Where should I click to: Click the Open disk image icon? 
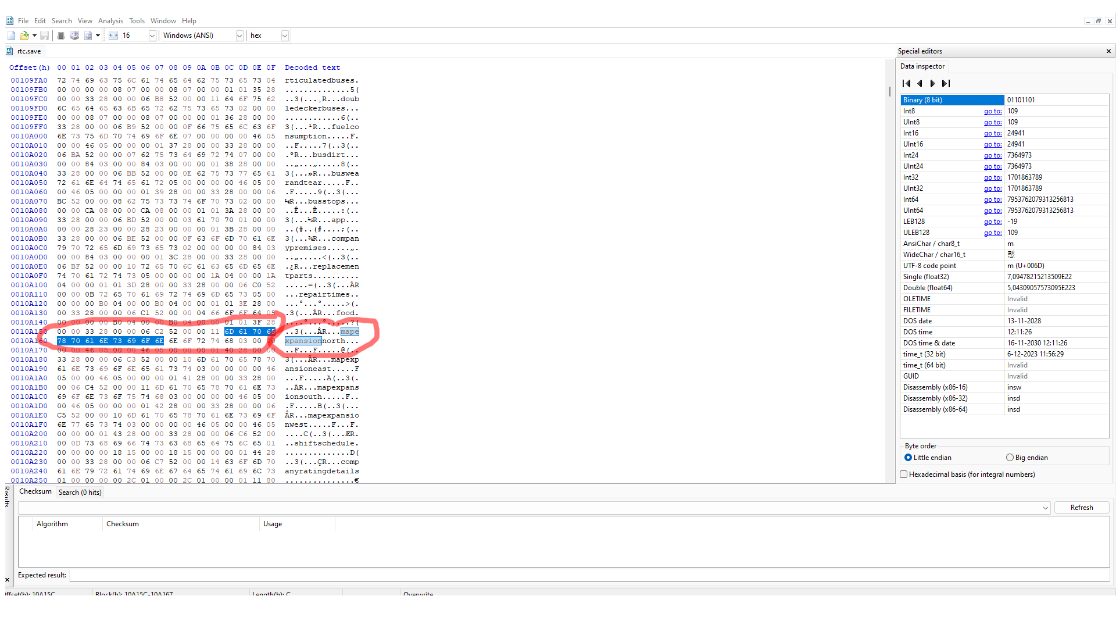88,35
